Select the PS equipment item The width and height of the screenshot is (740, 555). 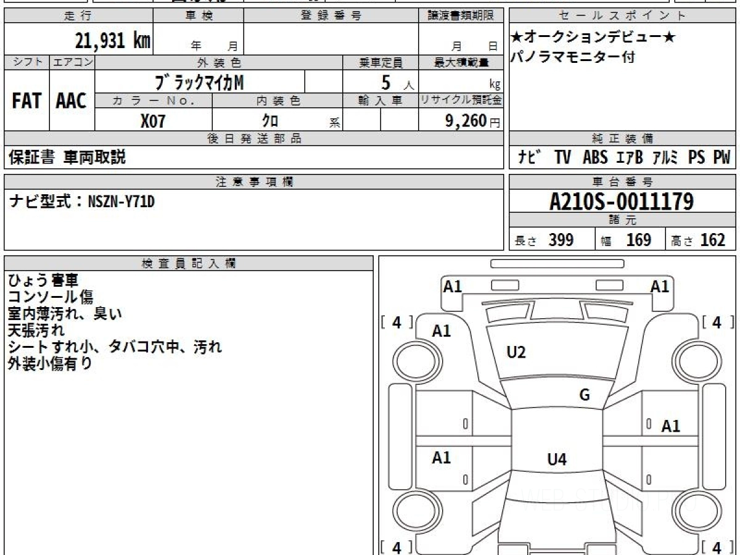coord(696,158)
